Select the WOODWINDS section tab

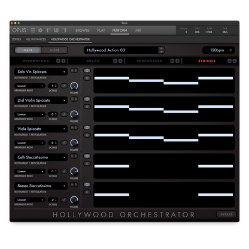[x=35, y=61]
